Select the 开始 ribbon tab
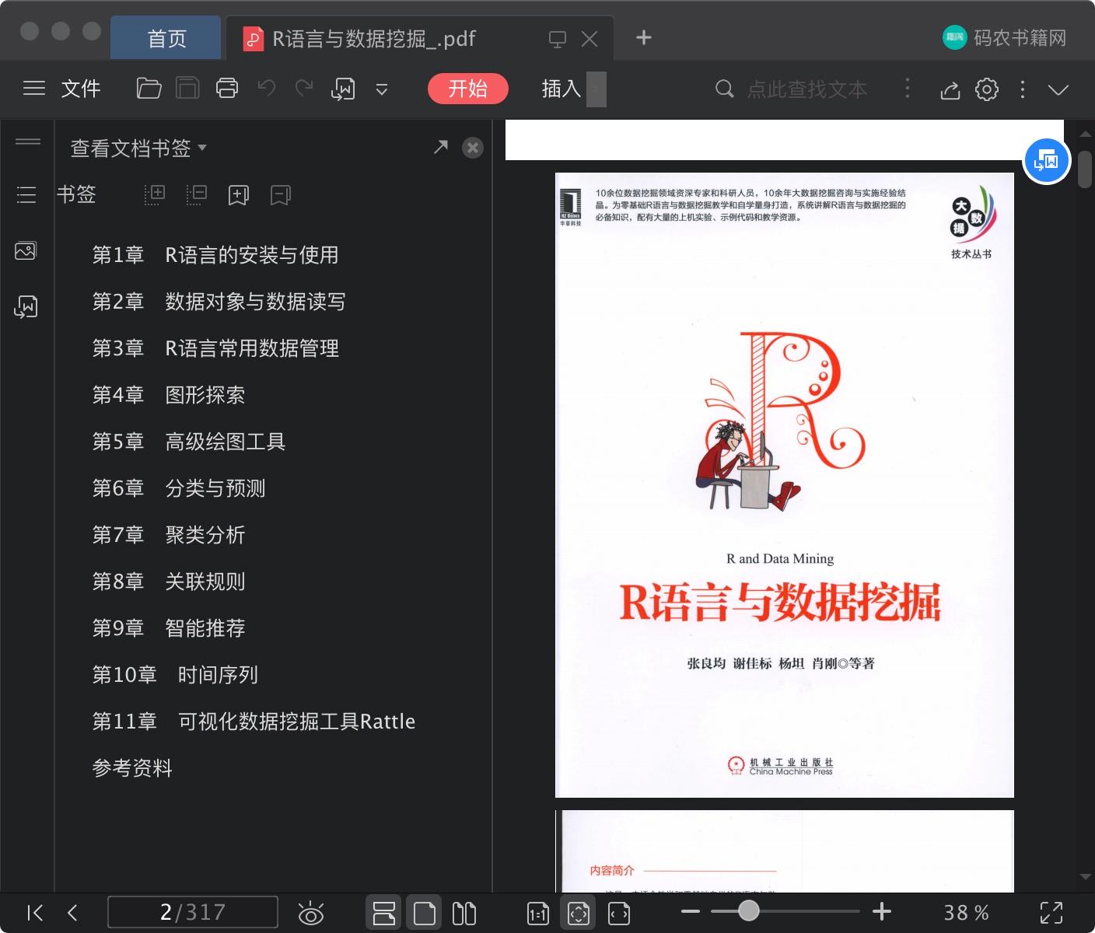This screenshot has height=933, width=1095. [468, 89]
